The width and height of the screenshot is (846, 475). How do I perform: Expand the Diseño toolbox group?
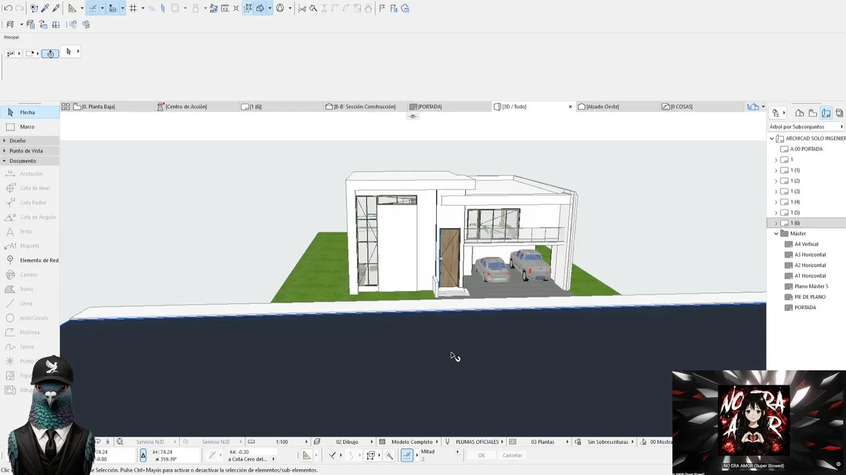pyautogui.click(x=30, y=141)
